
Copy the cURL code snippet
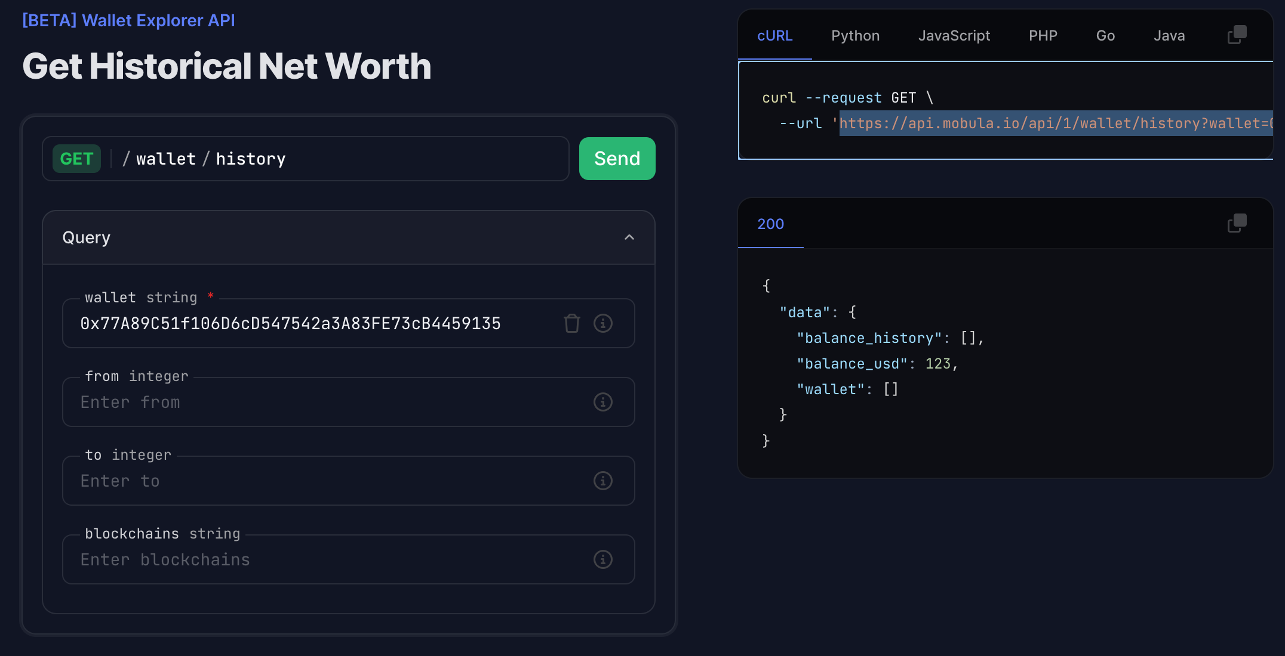pos(1237,35)
